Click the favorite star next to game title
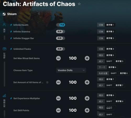The width and height of the screenshot is (131, 118). (x=79, y=4)
